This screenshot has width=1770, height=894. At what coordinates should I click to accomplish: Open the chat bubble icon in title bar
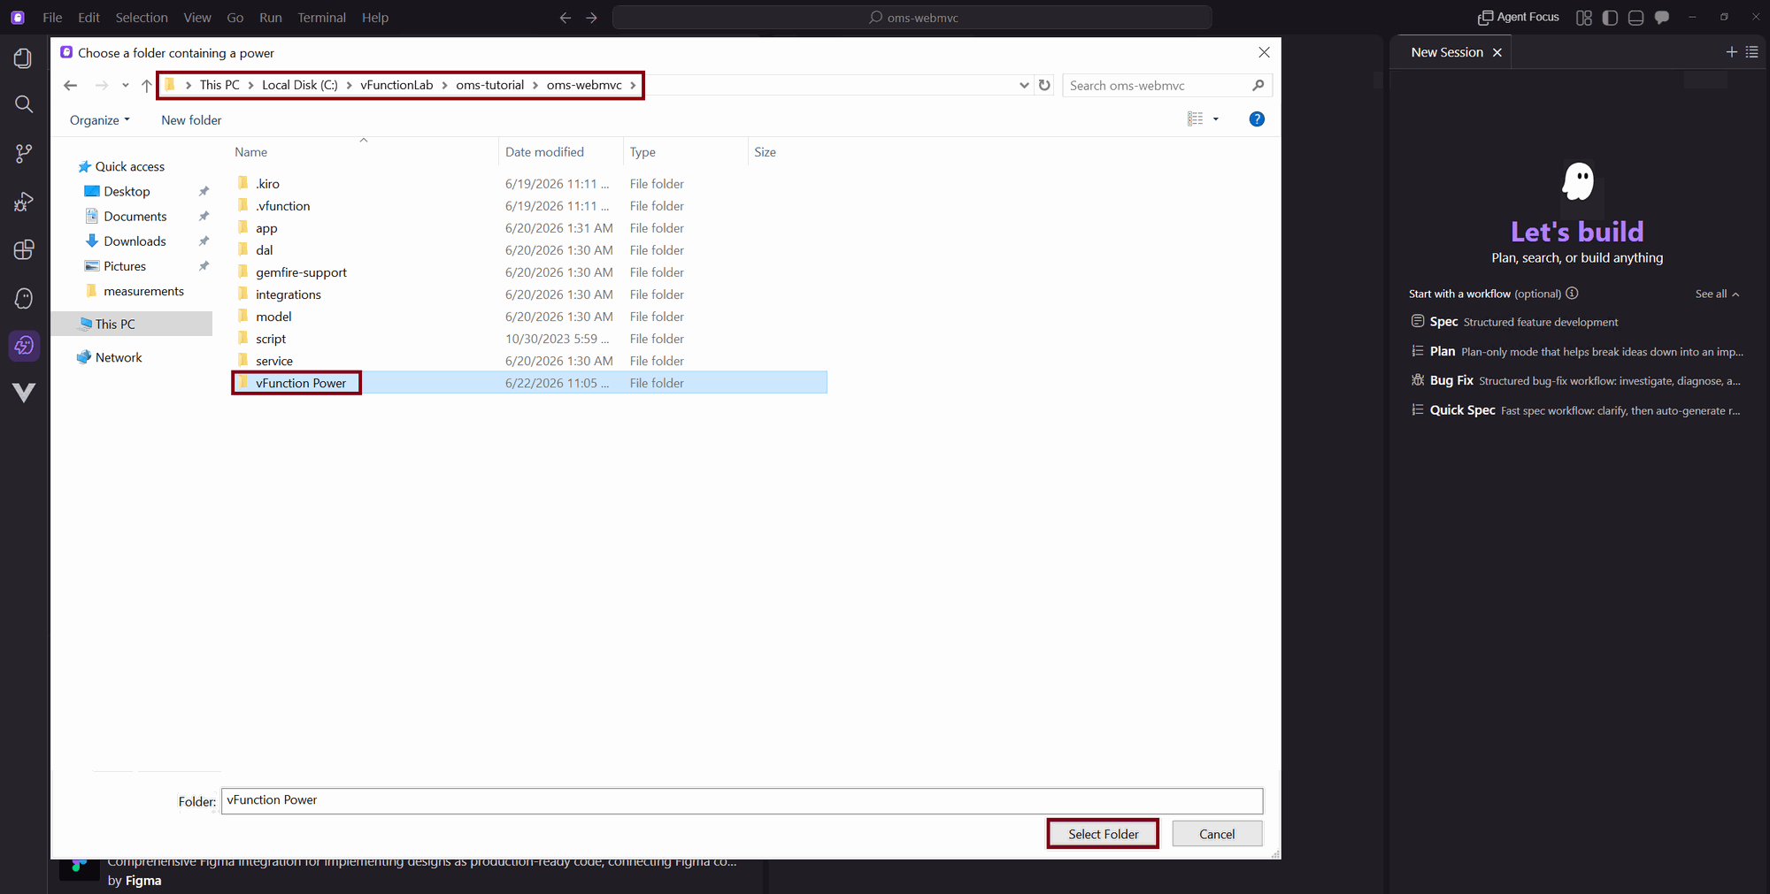1662,18
